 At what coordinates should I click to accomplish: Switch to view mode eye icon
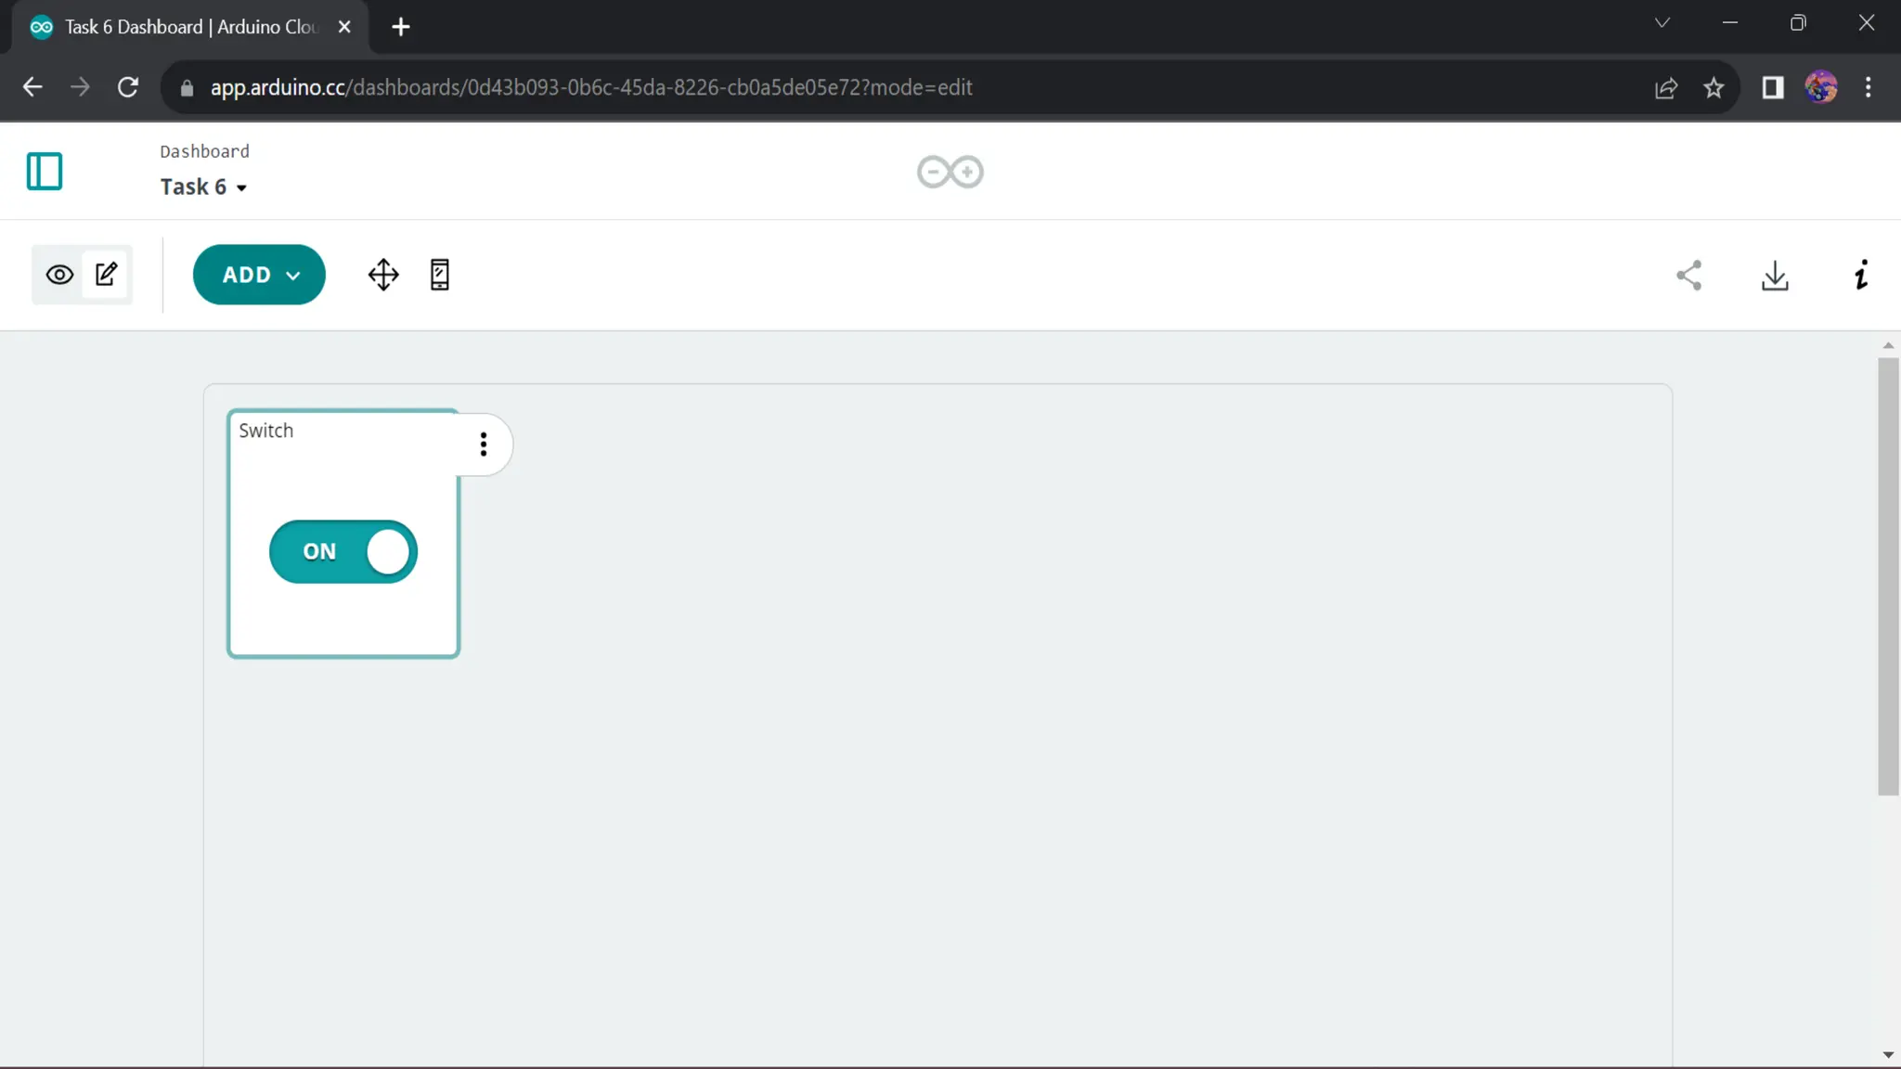point(59,275)
